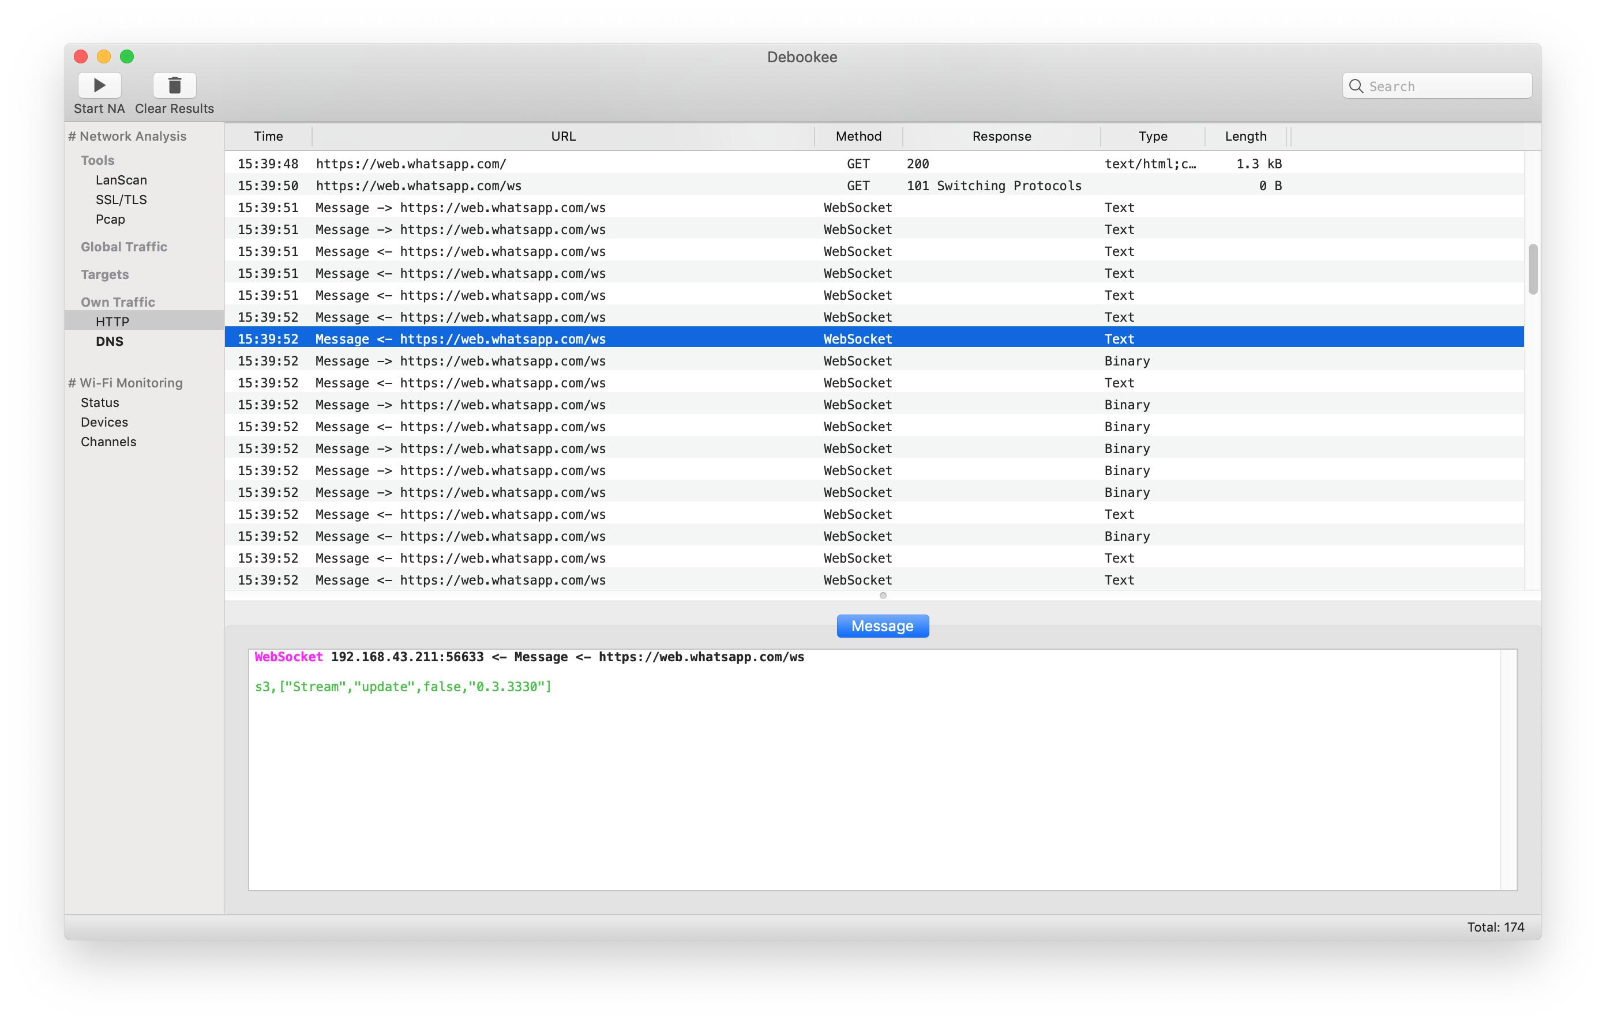1606x1025 pixels.
Task: Sort by Response column header
Action: (1002, 136)
